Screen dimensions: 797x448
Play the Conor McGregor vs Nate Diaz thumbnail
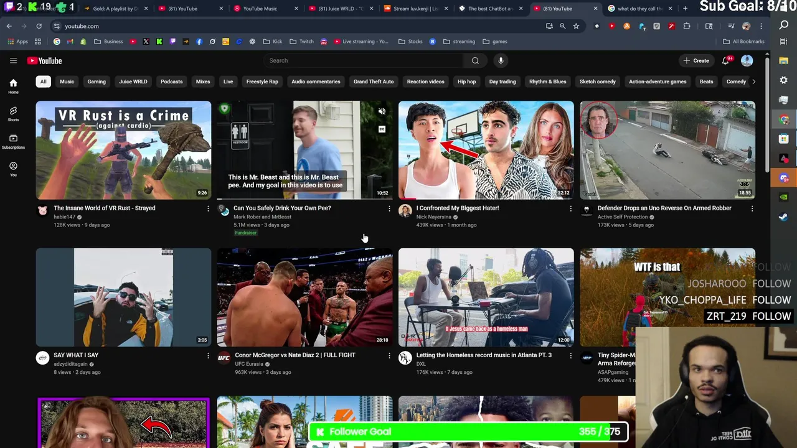(304, 297)
